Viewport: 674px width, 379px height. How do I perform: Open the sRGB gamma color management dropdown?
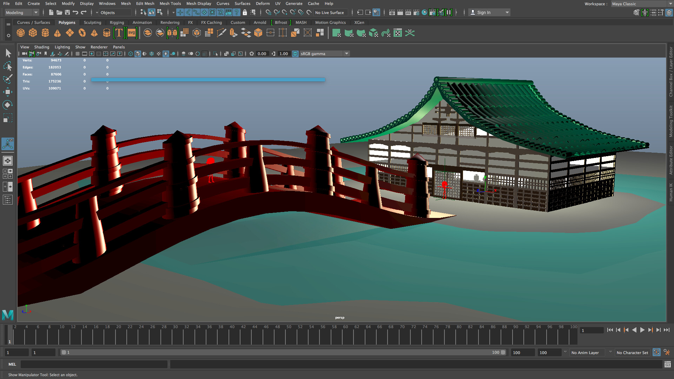[346, 53]
